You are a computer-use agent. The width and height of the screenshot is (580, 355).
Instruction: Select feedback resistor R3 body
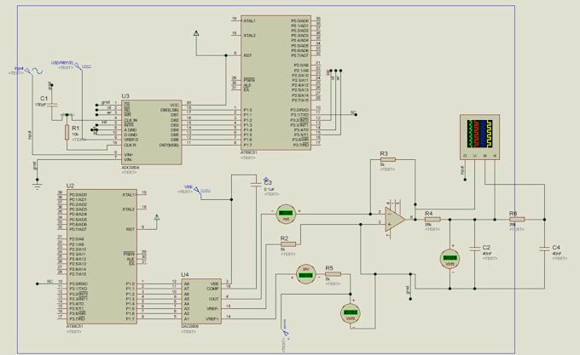tap(387, 159)
